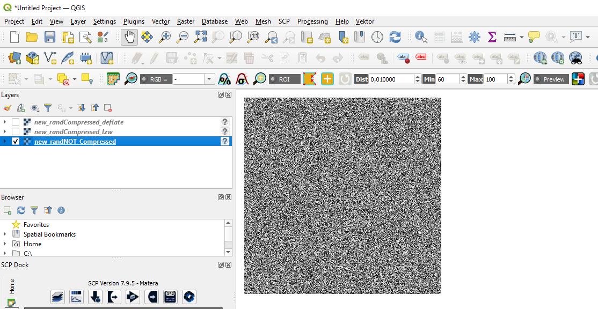Image resolution: width=598 pixels, height=309 pixels.
Task: Open the Raster menu
Action: tap(185, 21)
